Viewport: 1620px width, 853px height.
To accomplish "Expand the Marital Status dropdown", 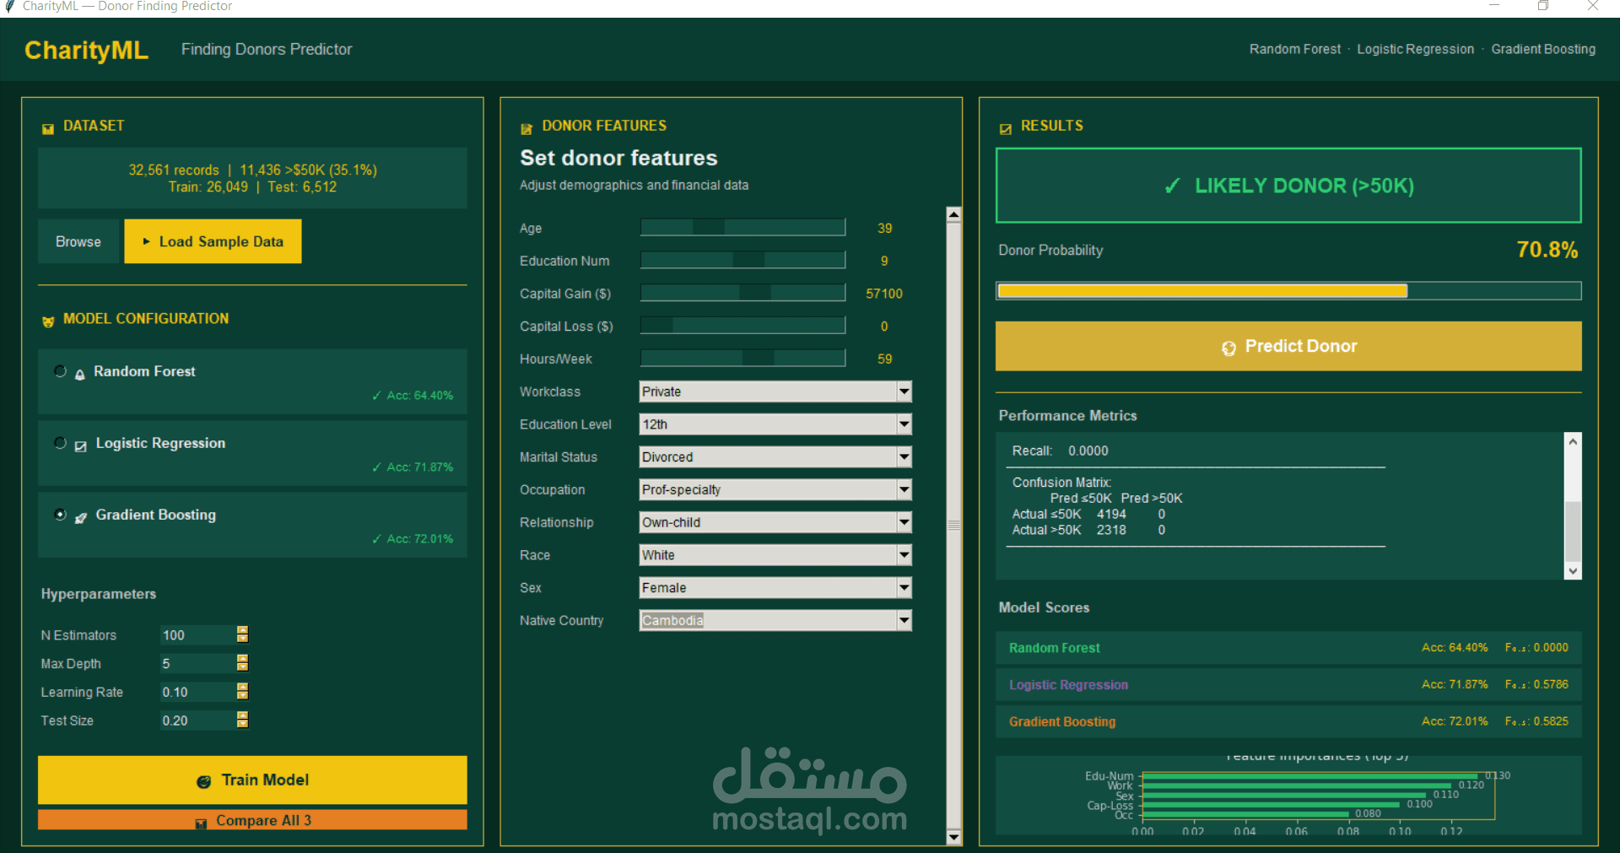I will 904,457.
